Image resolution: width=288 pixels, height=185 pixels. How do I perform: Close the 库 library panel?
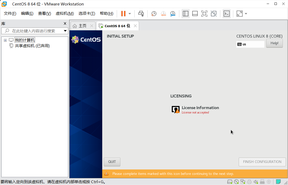(65, 24)
